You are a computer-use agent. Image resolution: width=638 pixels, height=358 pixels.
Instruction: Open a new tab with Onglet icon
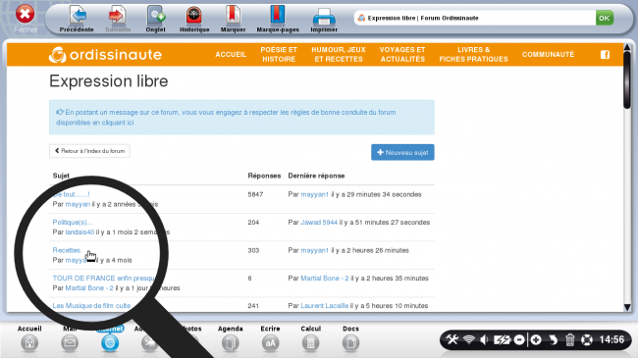[x=155, y=15]
